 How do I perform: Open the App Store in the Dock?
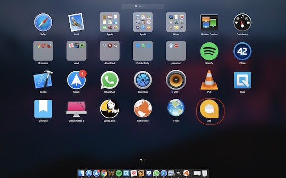point(89,173)
